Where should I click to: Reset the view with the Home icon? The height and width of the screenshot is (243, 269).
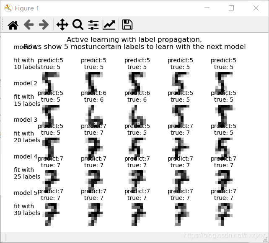tap(13, 25)
